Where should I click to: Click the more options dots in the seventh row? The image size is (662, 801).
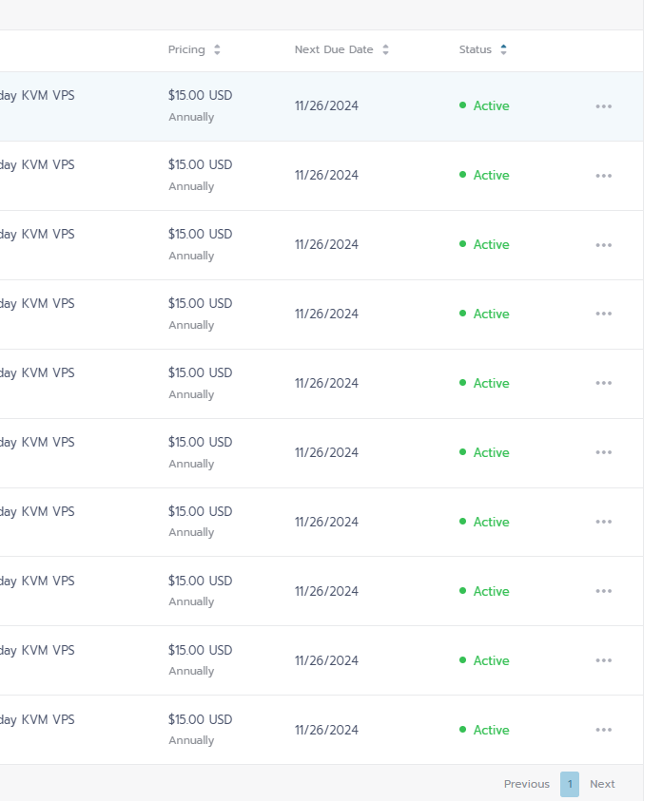[603, 522]
